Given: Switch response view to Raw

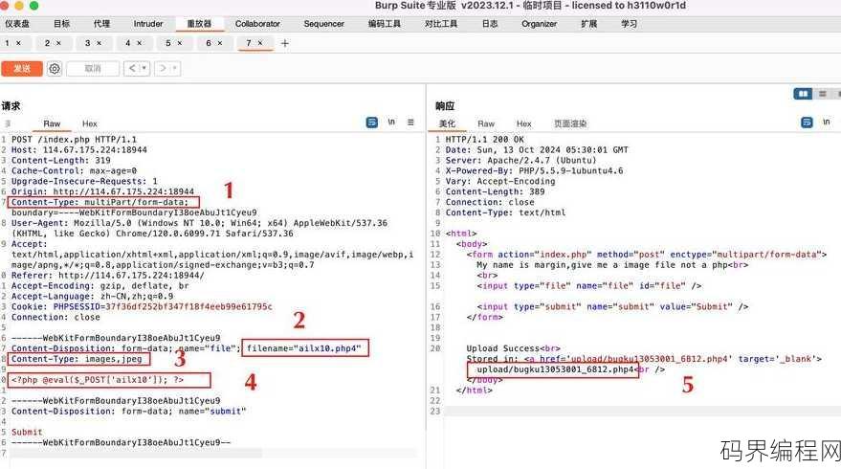Looking at the screenshot, I should (486, 123).
